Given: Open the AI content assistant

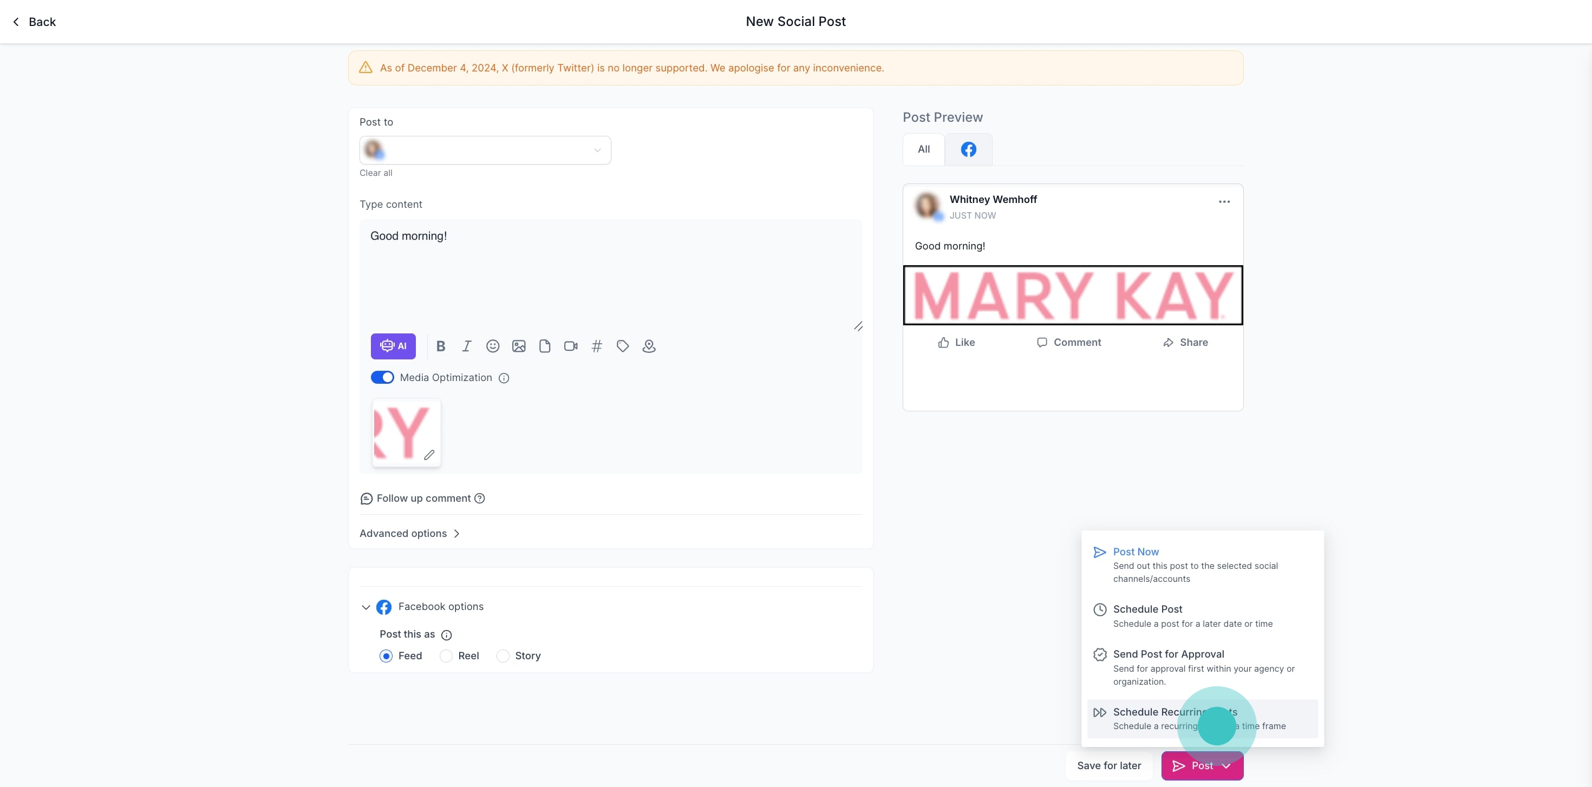Looking at the screenshot, I should (393, 346).
